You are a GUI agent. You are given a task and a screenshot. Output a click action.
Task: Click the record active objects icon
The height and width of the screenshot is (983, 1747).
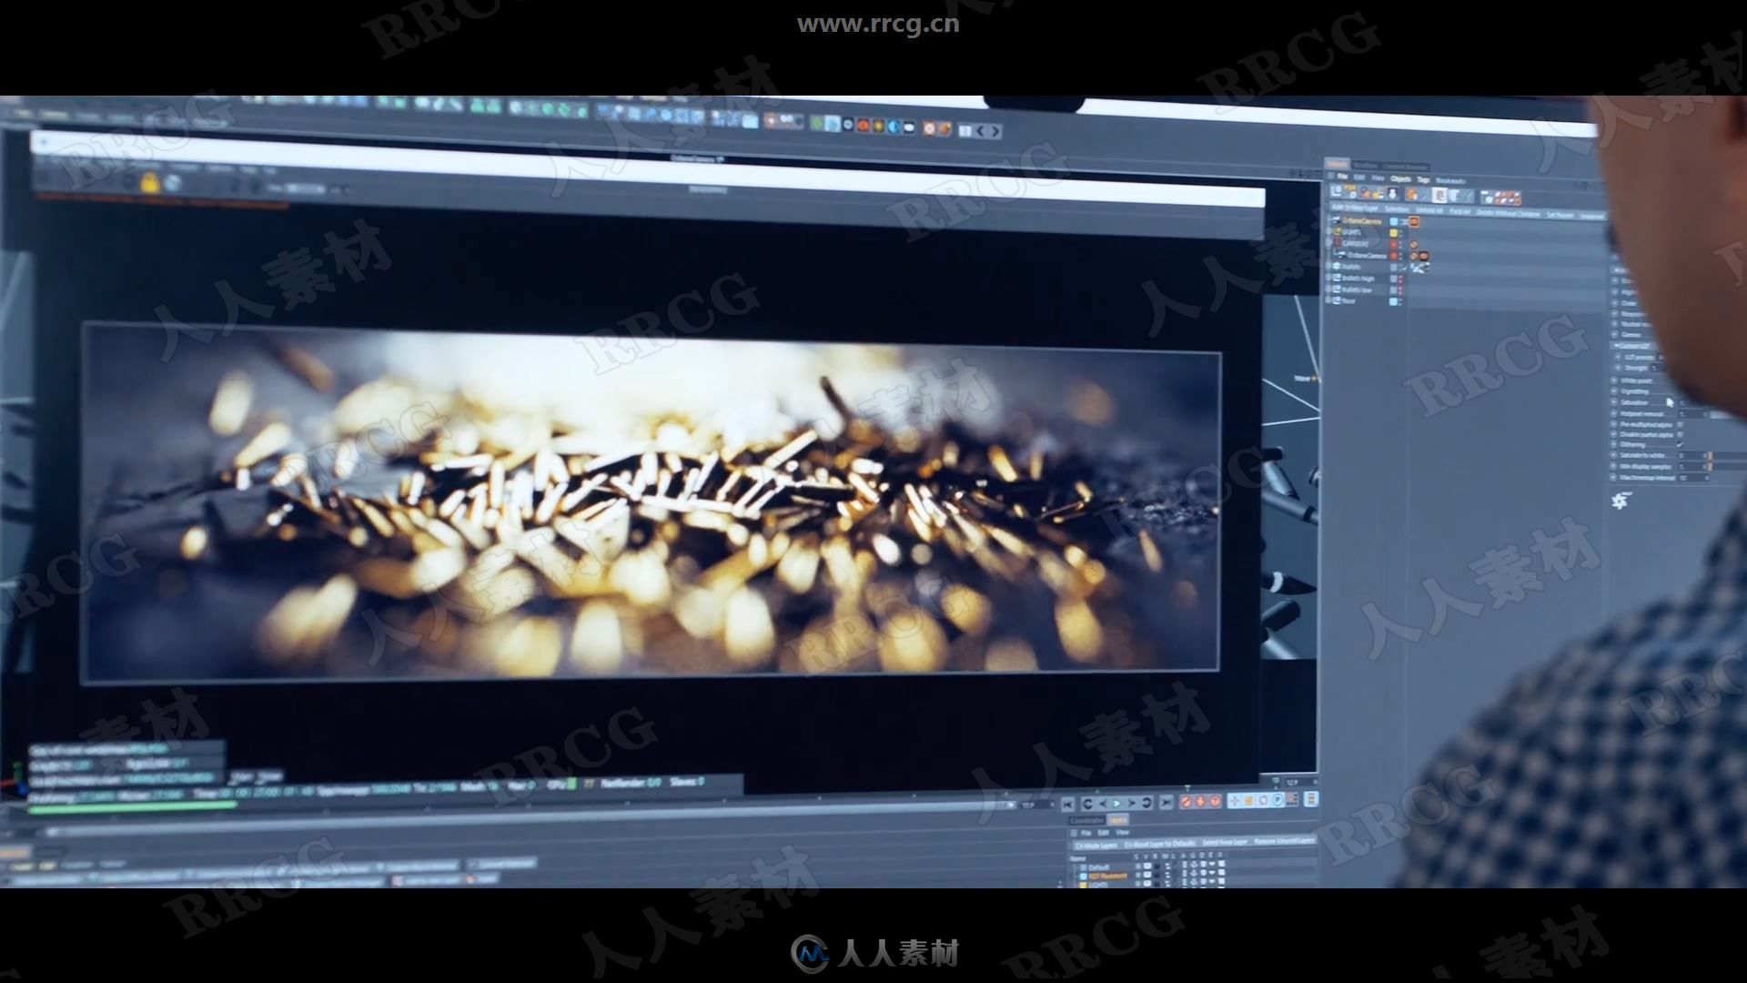click(1186, 801)
